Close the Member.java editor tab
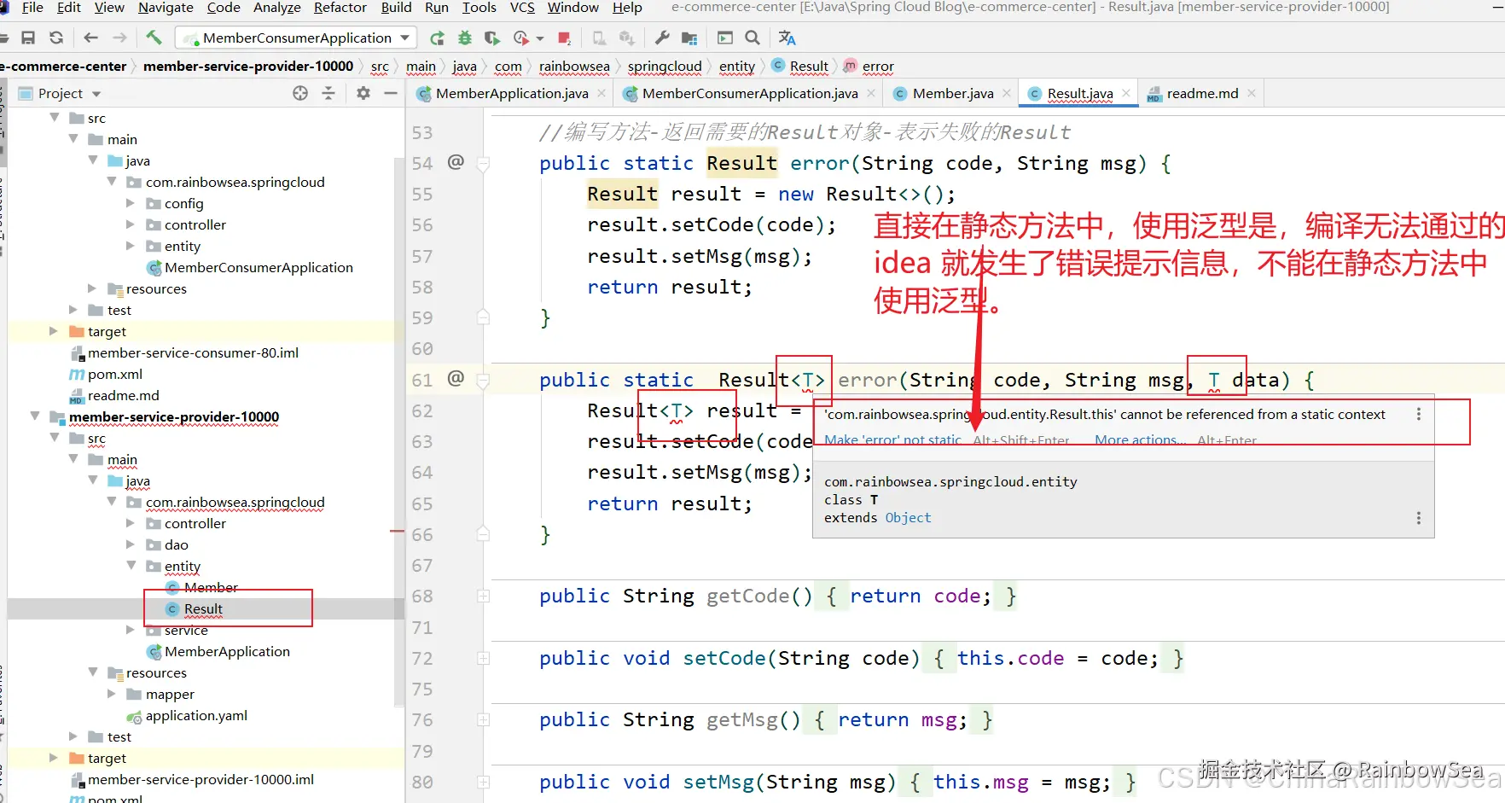1505x803 pixels. (1007, 93)
